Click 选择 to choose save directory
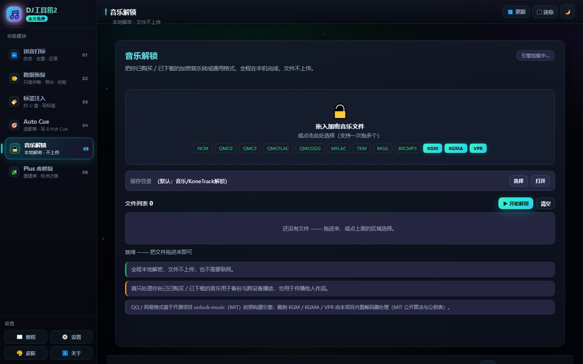 coord(519,181)
